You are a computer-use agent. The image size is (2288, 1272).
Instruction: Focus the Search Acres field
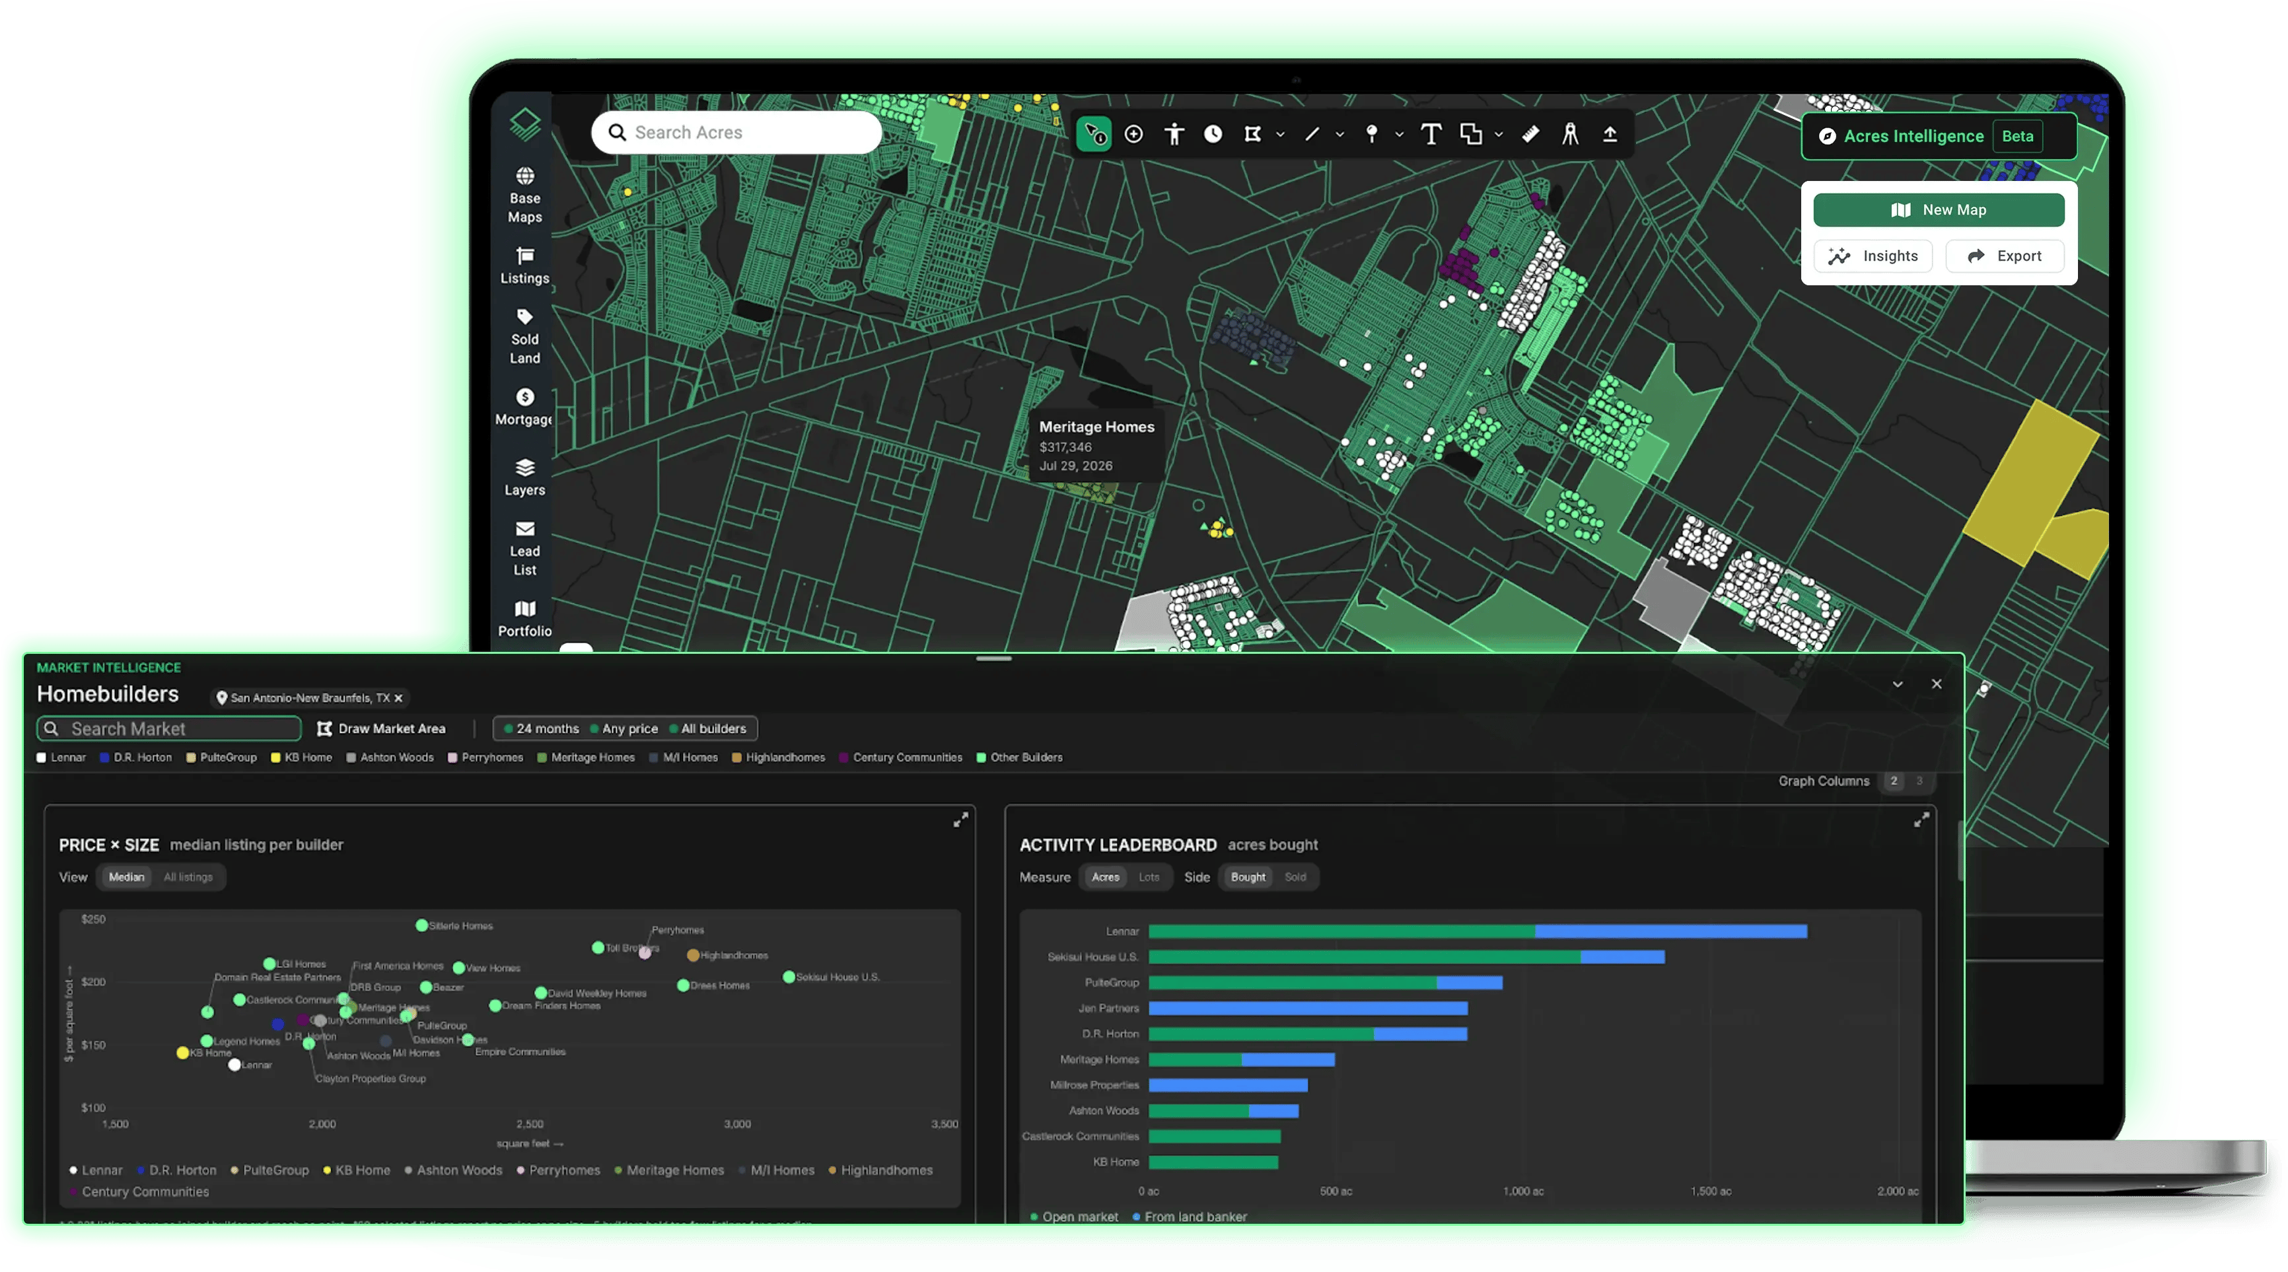click(736, 133)
